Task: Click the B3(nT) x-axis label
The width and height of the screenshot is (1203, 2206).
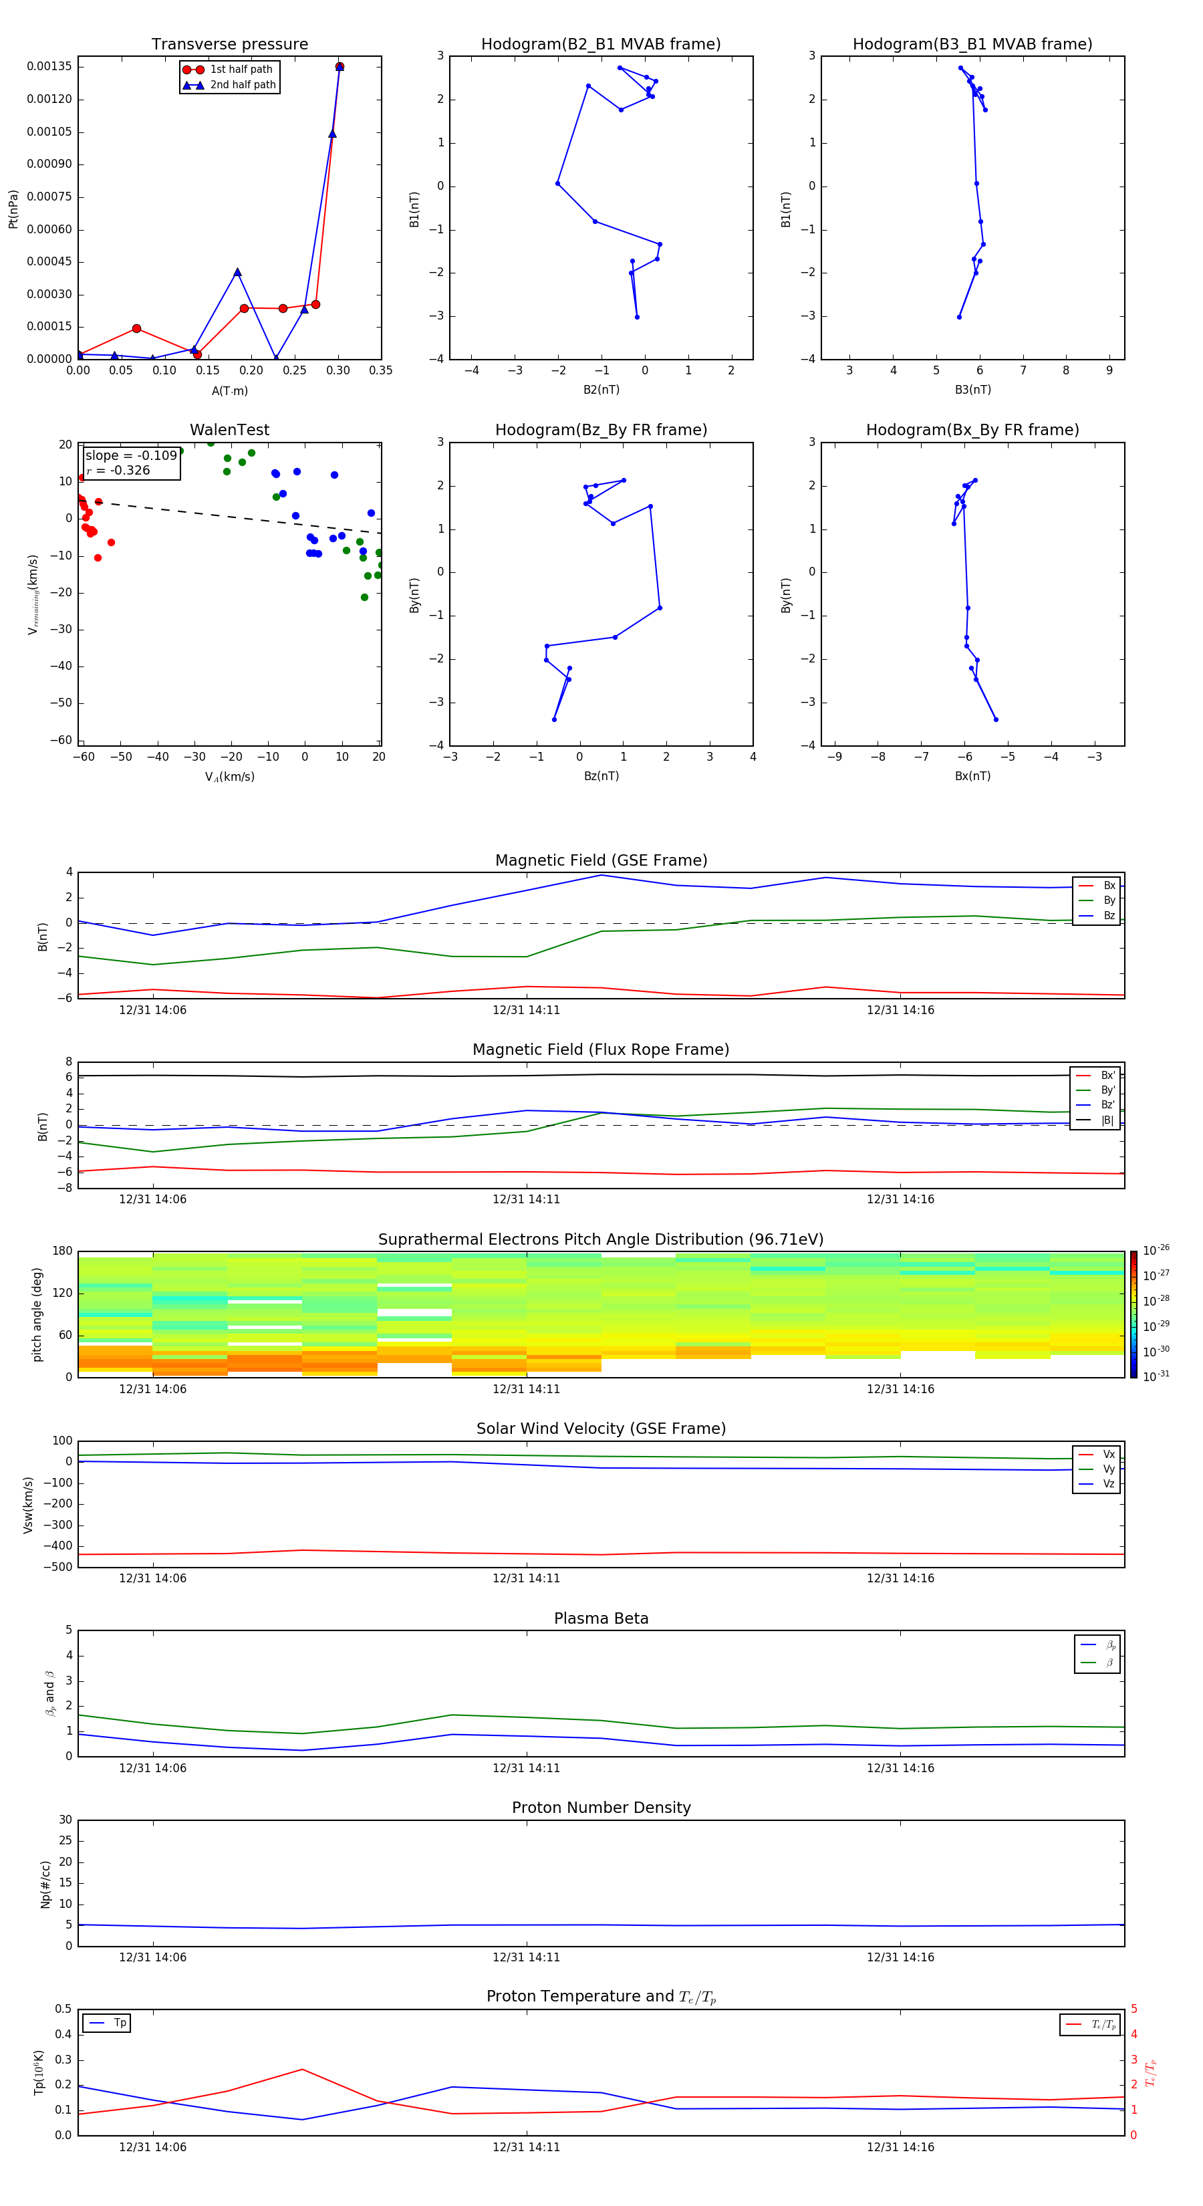Action: click(x=972, y=390)
